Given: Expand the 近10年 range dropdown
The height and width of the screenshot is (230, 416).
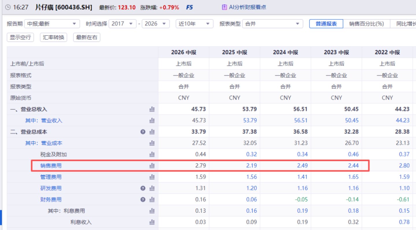Looking at the screenshot, I should click(x=195, y=24).
